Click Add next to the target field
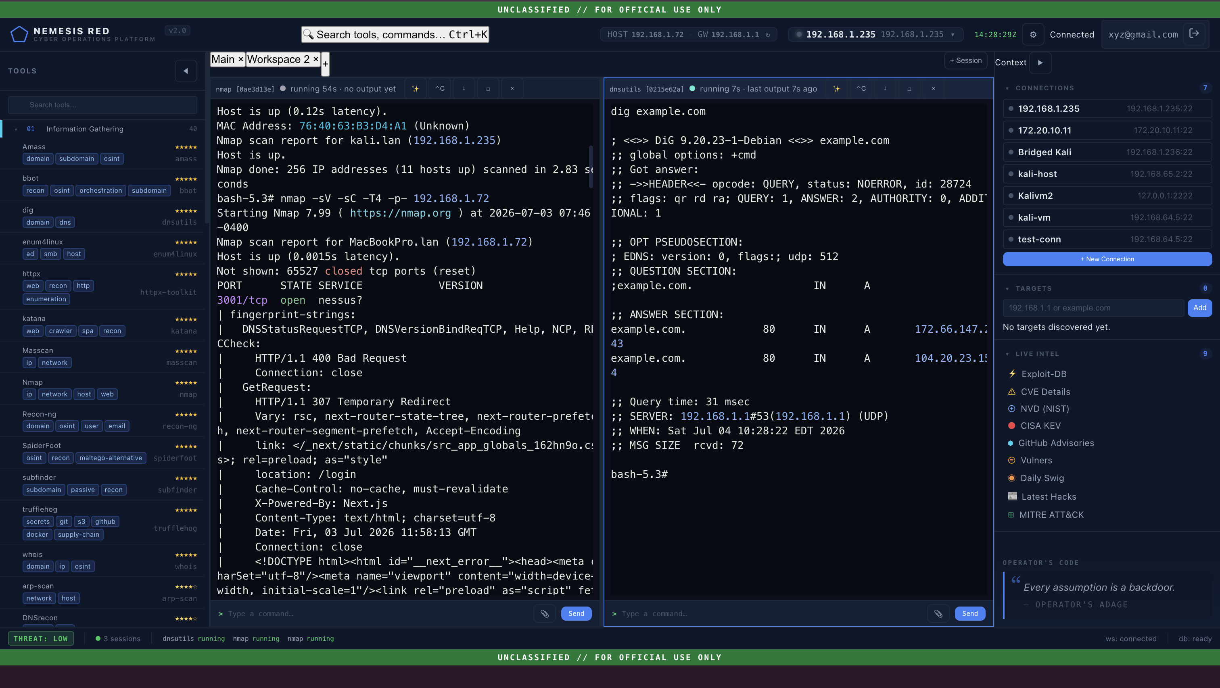The height and width of the screenshot is (688, 1220). point(1200,308)
